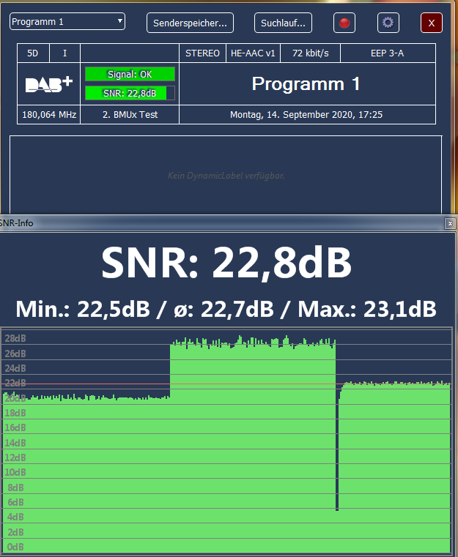Click the Signal: OK indicator bar
458x557 pixels.
[130, 74]
